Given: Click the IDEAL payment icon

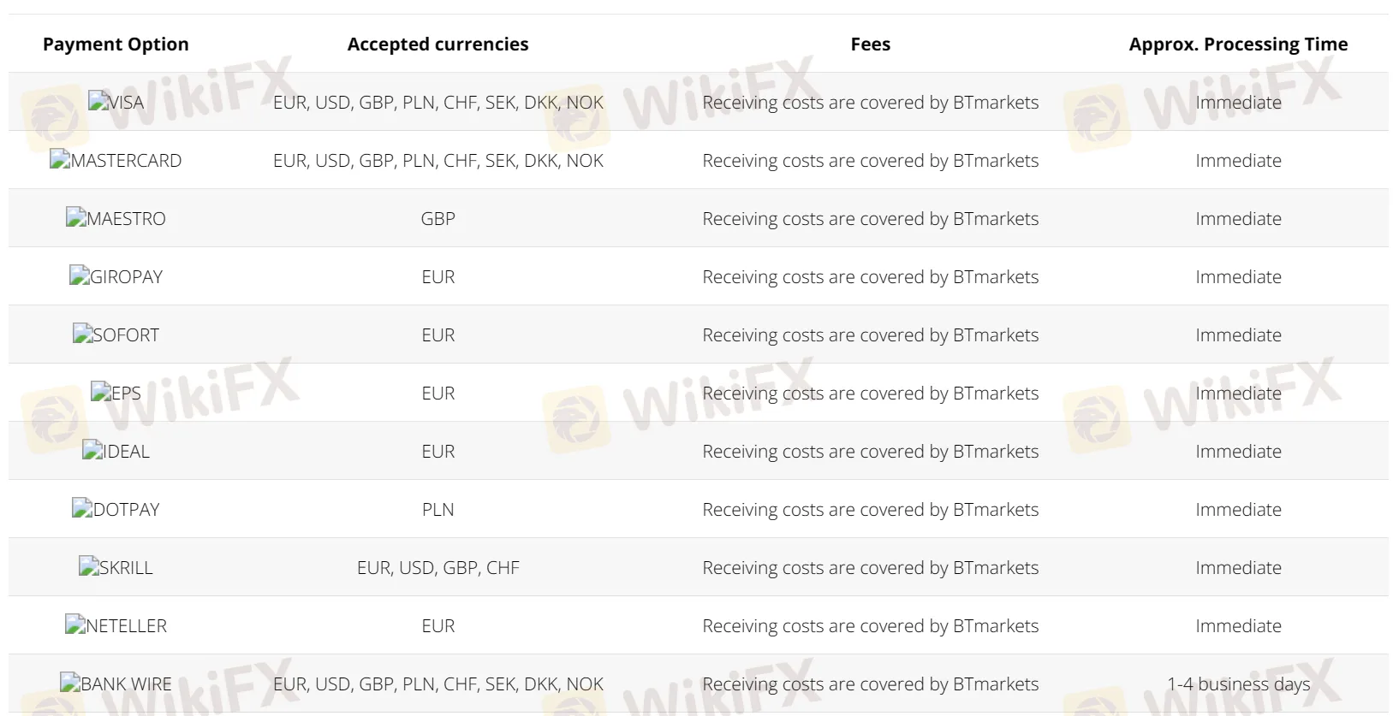Looking at the screenshot, I should pyautogui.click(x=116, y=451).
